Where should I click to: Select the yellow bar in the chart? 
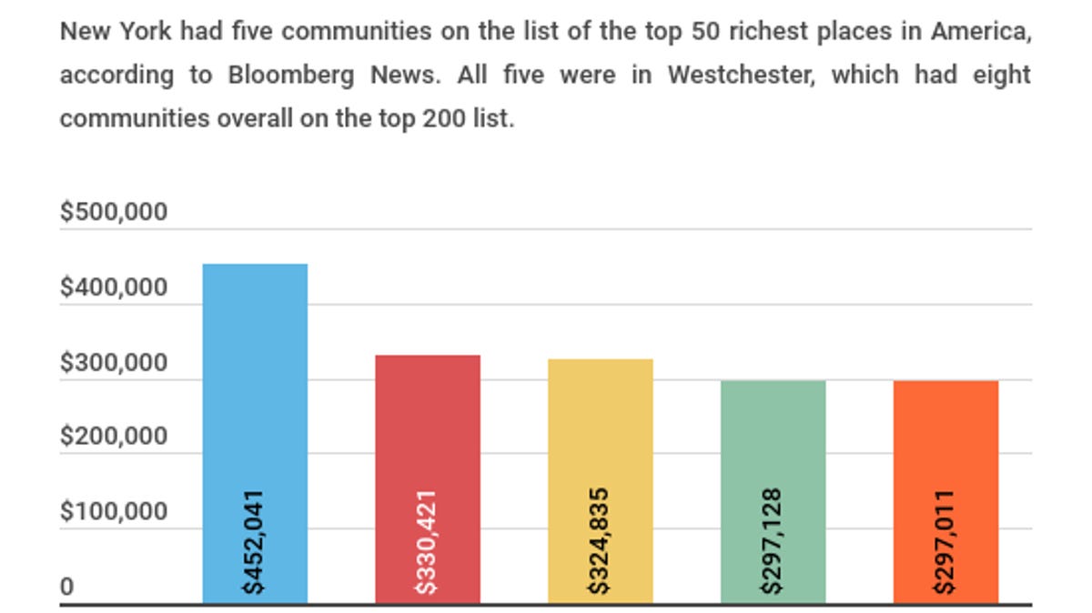pyautogui.click(x=601, y=418)
